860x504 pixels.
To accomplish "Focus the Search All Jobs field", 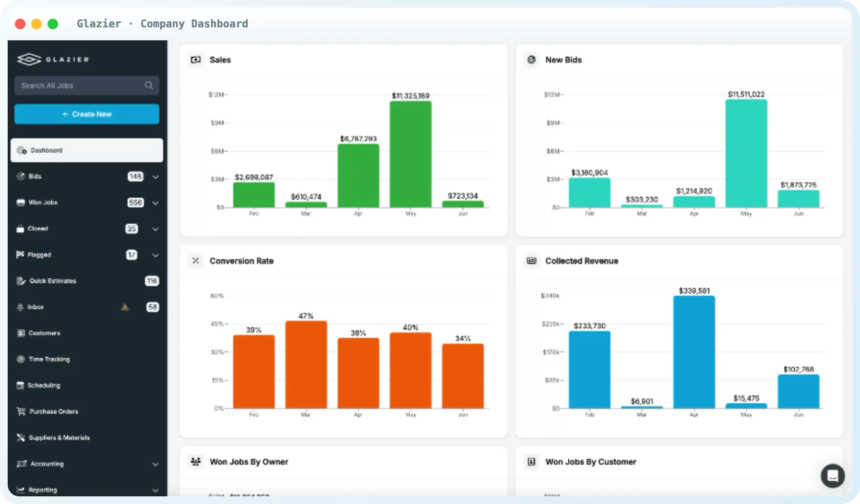I will (x=87, y=85).
